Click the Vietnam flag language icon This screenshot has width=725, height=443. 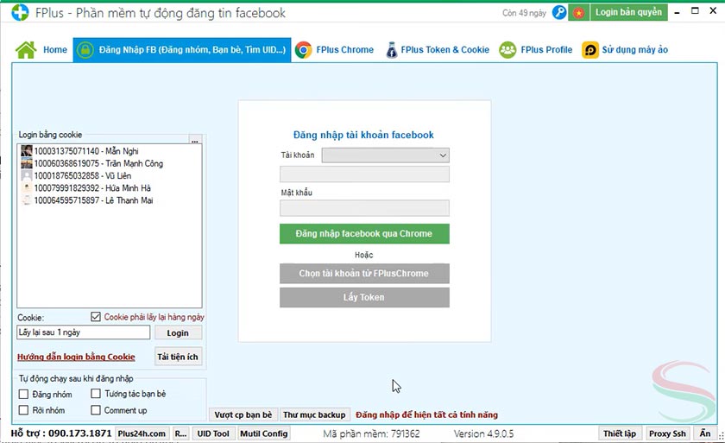click(x=578, y=13)
